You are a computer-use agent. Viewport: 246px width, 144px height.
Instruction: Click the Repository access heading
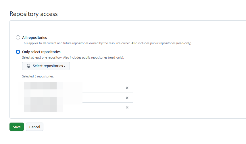click(x=34, y=14)
